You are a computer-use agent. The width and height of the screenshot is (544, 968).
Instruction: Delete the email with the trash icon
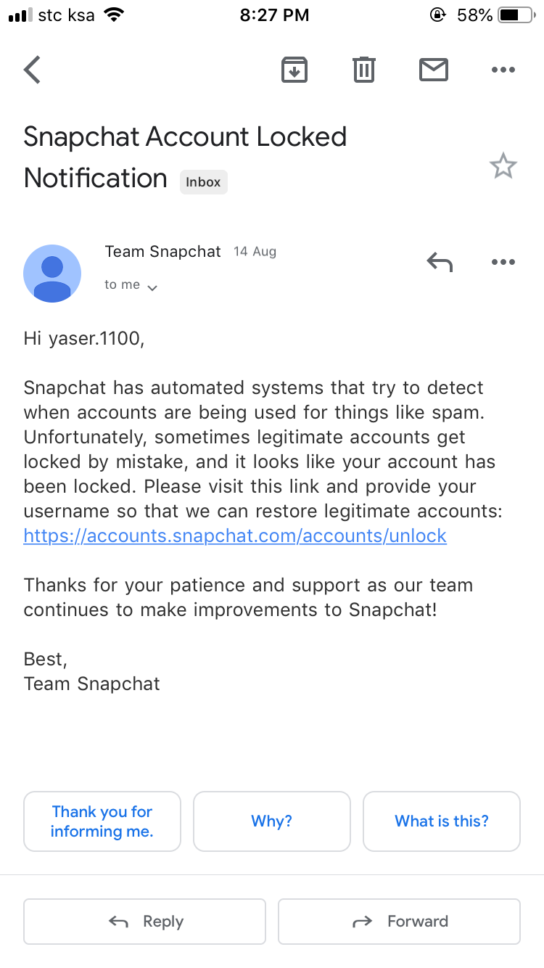click(364, 70)
